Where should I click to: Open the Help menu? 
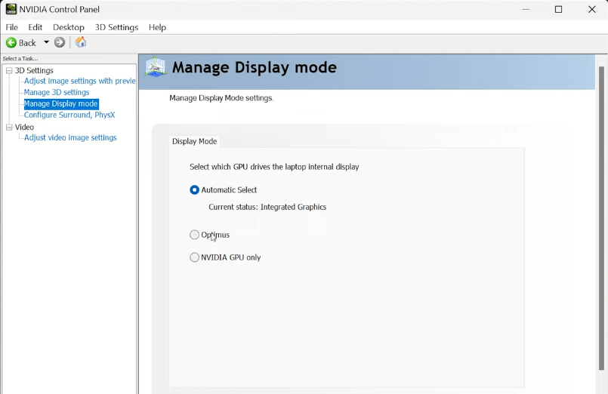(157, 27)
